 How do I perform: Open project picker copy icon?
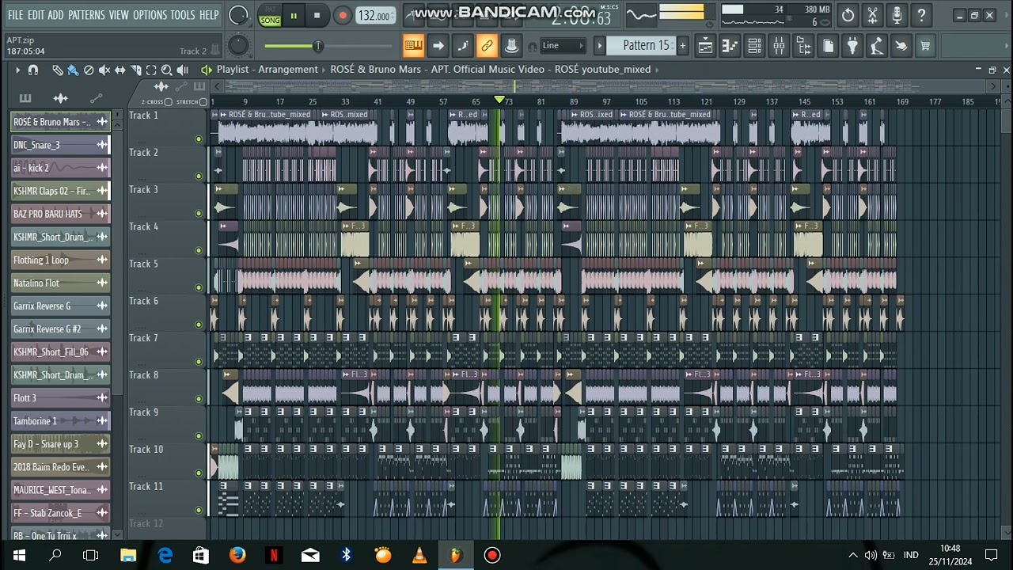click(x=828, y=46)
